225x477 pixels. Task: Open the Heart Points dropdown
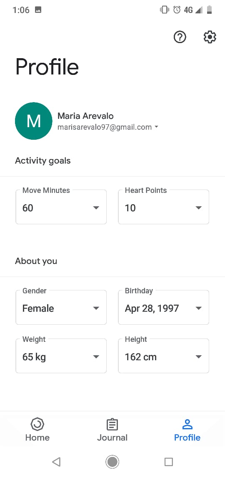point(163,207)
